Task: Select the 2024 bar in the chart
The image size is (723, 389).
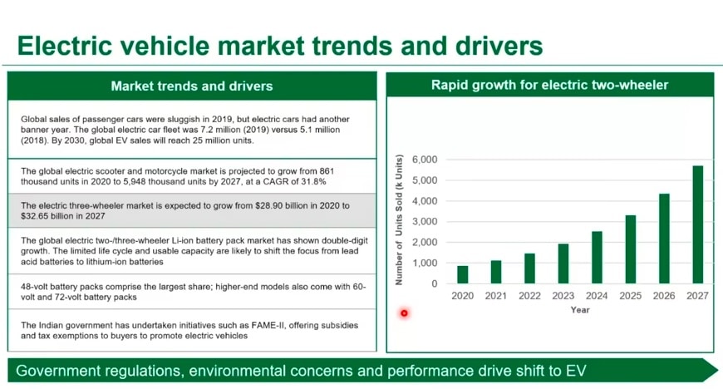Action: point(597,258)
